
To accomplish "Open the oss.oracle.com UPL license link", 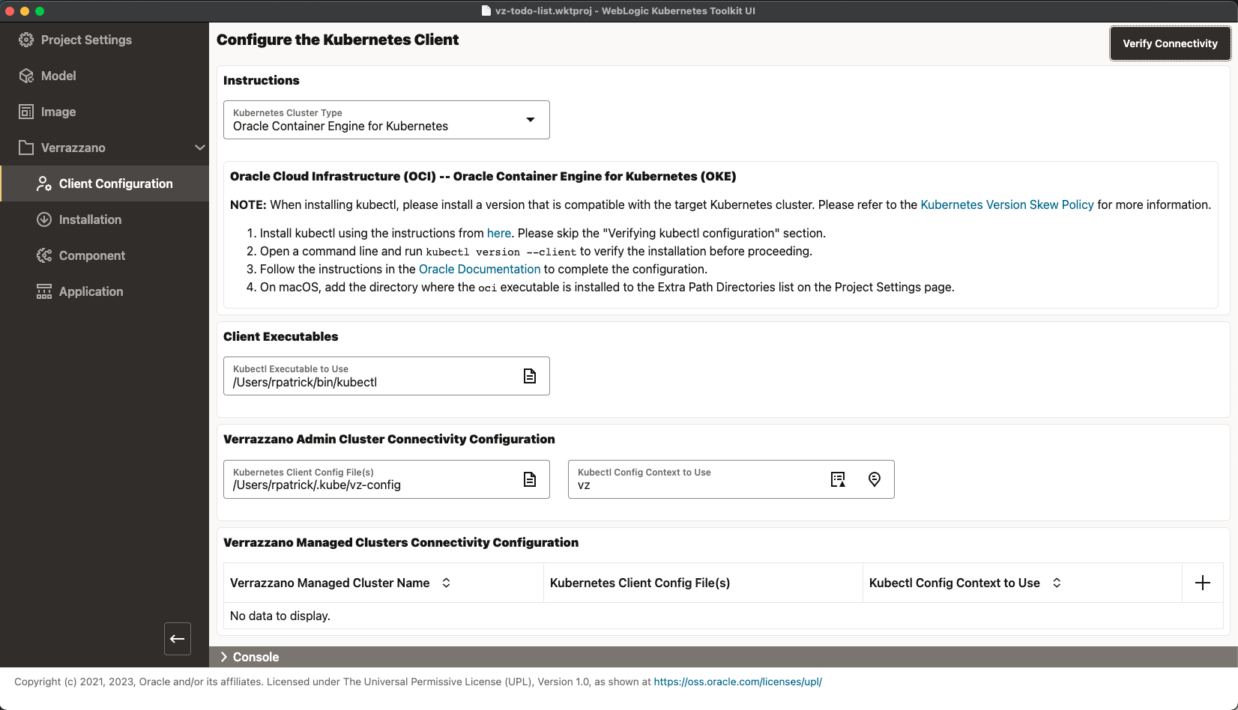I will click(737, 682).
